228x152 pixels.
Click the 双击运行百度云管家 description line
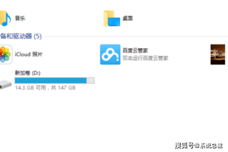pos(145,58)
